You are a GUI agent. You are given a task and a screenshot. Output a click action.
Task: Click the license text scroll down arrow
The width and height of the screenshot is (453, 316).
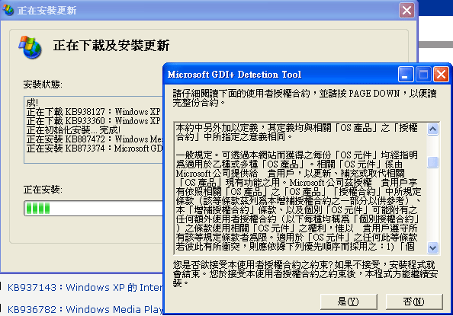(432, 247)
